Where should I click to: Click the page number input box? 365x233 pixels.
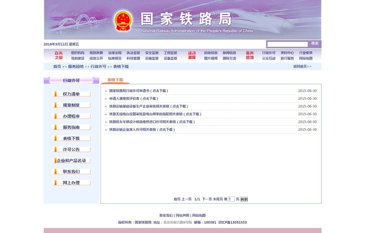click(x=231, y=199)
